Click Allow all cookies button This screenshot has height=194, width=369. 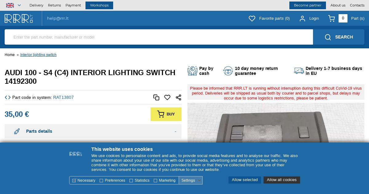click(282, 180)
